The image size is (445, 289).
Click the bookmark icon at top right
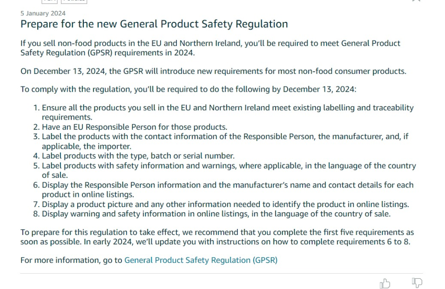tap(416, 1)
